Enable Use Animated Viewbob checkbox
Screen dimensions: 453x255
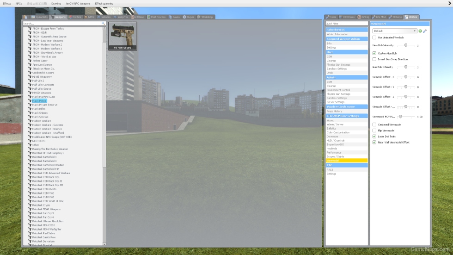pos(374,37)
